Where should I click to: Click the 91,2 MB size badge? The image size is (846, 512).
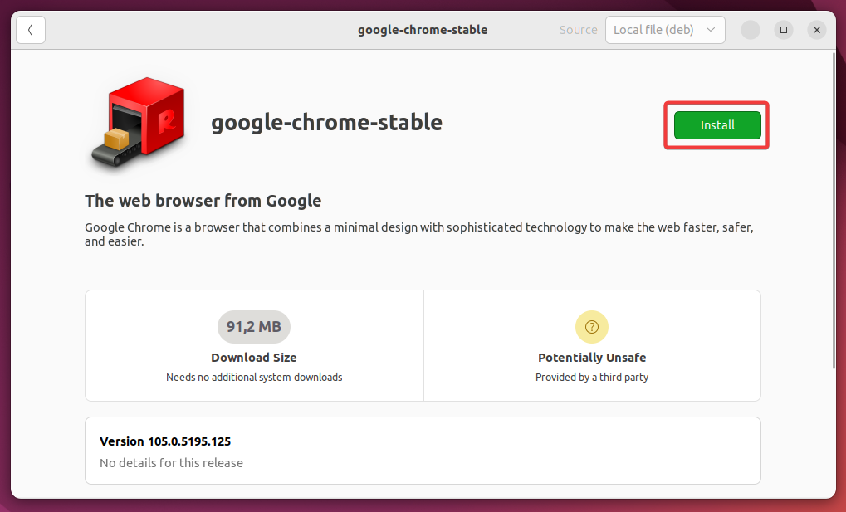[x=254, y=327]
